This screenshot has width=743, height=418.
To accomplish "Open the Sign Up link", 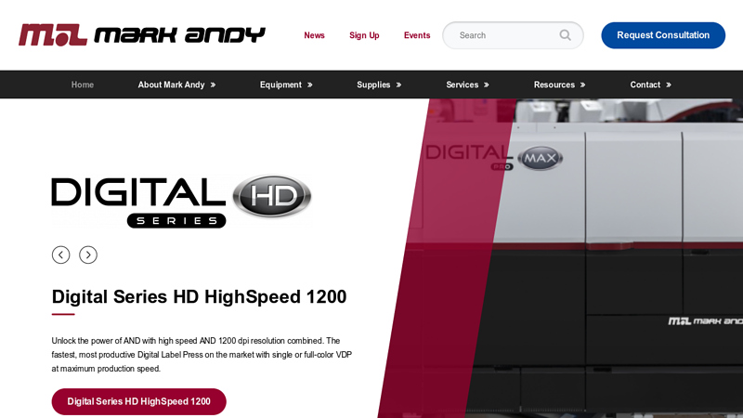I will pyautogui.click(x=364, y=35).
